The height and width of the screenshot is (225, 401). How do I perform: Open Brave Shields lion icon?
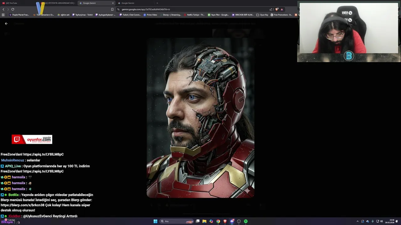(x=277, y=9)
